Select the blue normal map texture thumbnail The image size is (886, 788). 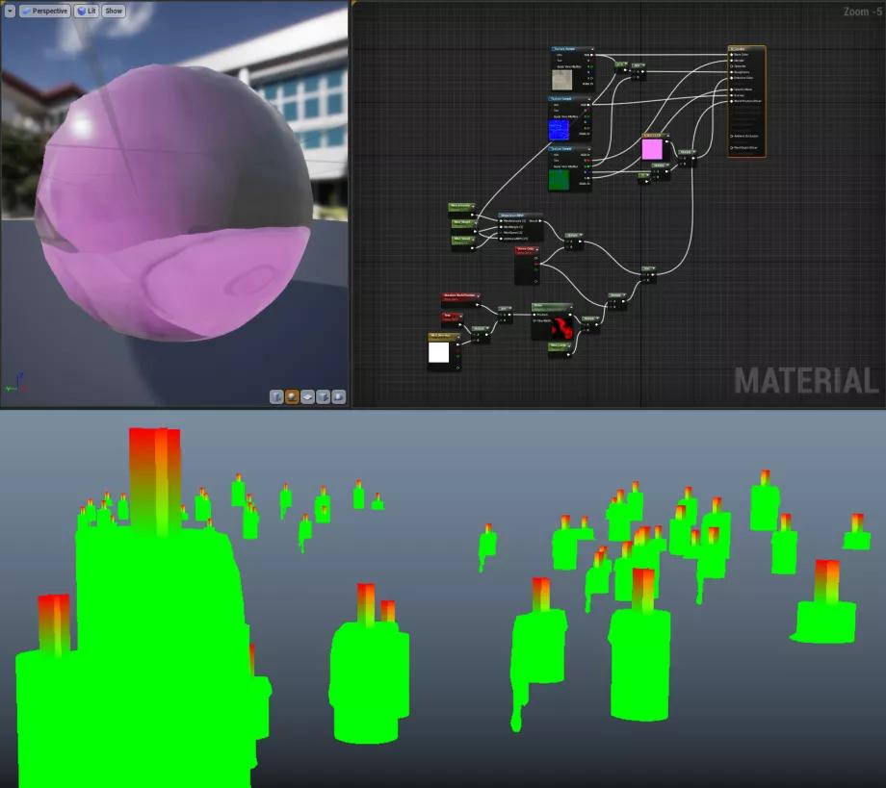[x=560, y=131]
